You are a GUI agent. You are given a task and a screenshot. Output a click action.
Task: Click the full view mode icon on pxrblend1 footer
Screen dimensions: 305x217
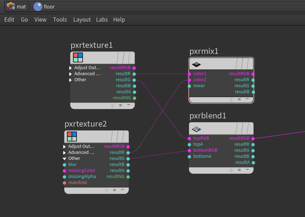(231, 170)
